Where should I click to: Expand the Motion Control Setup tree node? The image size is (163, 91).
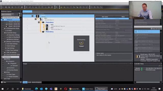pyautogui.click(x=5, y=41)
